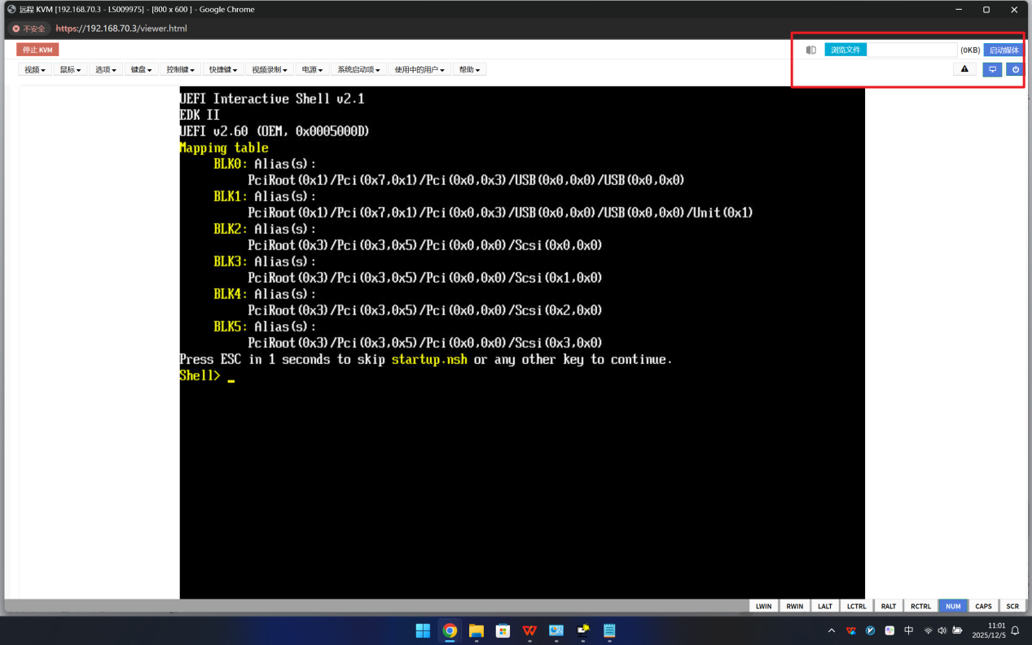Expand the 选项 menu
This screenshot has height=645, width=1032.
pos(106,70)
